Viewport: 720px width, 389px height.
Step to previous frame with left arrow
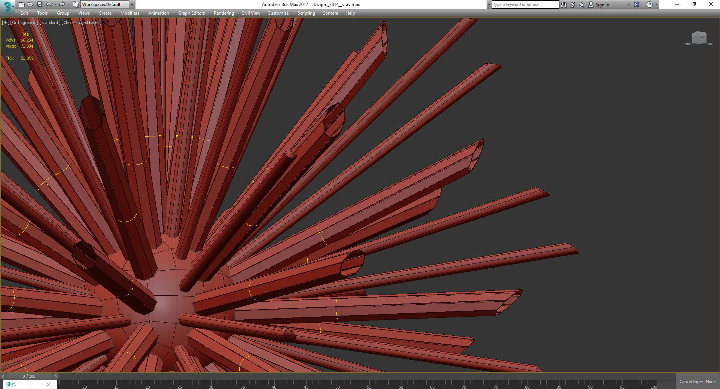tap(3, 376)
